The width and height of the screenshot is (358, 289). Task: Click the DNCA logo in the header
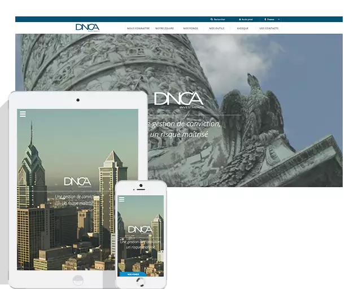(88, 28)
